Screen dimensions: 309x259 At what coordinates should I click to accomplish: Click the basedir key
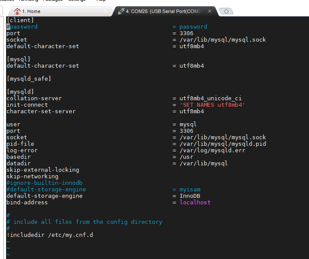click(x=19, y=157)
